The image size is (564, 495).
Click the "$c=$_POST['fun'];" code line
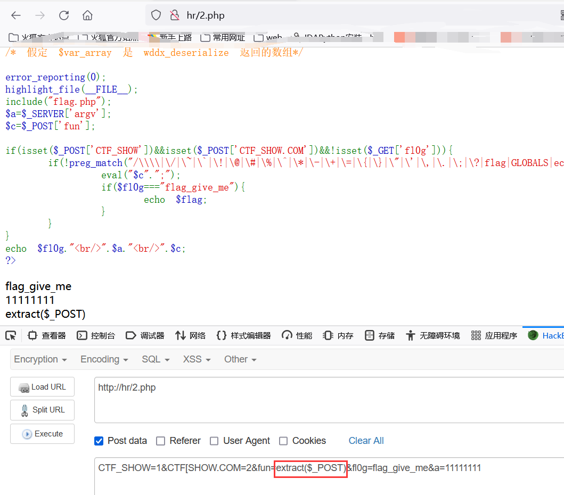(x=50, y=126)
